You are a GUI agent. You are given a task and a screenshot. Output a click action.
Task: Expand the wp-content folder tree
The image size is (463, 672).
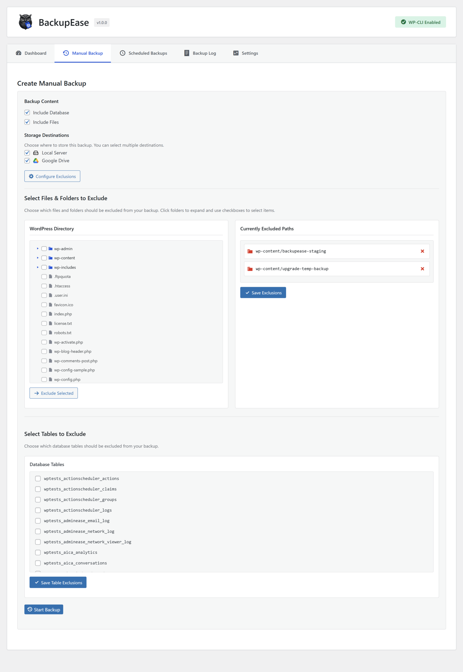[38, 258]
